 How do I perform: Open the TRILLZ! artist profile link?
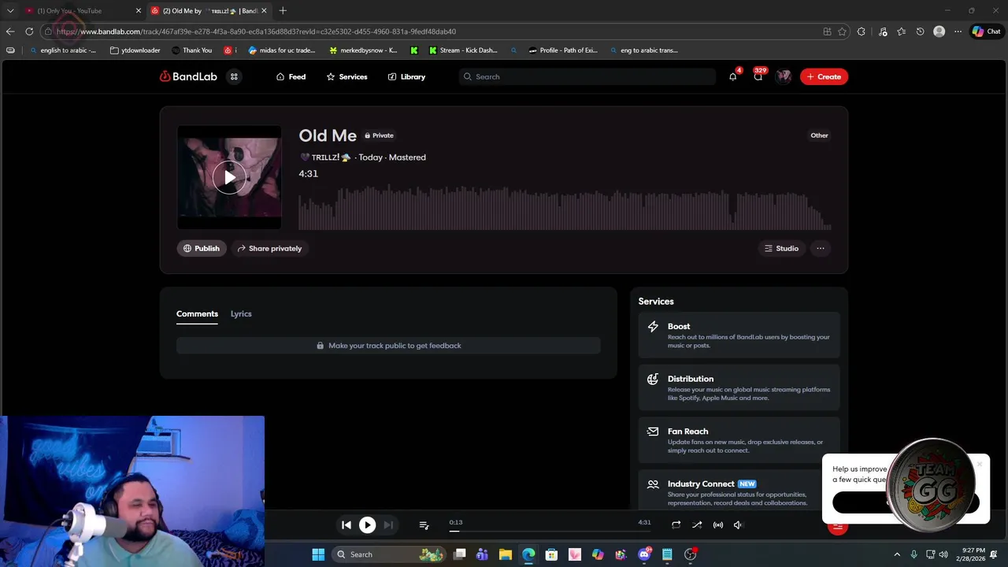pos(325,157)
